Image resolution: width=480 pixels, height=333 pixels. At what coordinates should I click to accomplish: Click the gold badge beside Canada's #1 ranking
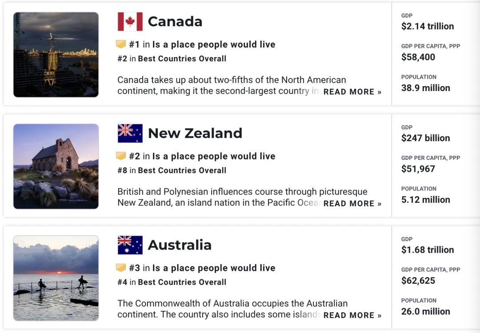tap(121, 44)
